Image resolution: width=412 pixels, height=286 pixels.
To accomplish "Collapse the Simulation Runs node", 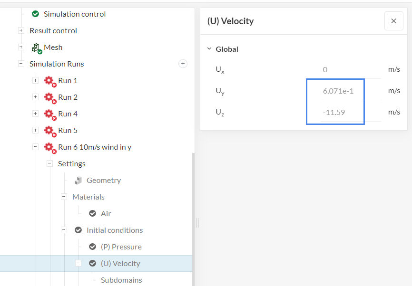I will click(x=21, y=64).
